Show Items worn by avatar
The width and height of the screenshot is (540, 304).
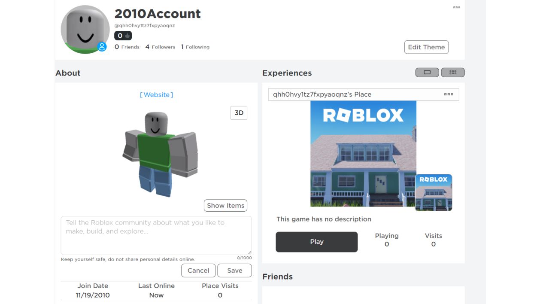(x=225, y=206)
